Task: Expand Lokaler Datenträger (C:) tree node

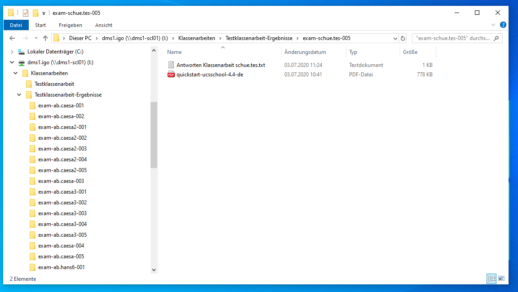Action: tap(12, 52)
